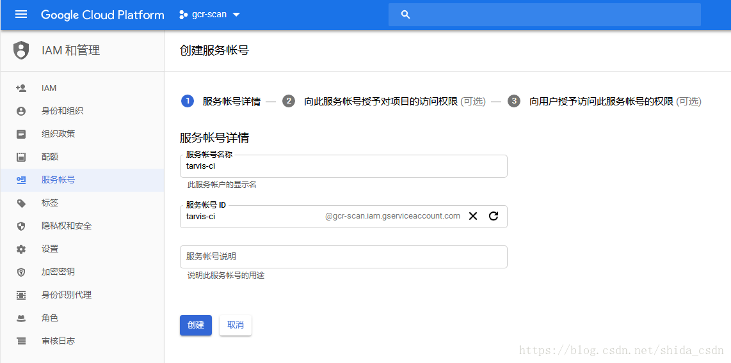Click the 角色 hat icon

click(21, 318)
